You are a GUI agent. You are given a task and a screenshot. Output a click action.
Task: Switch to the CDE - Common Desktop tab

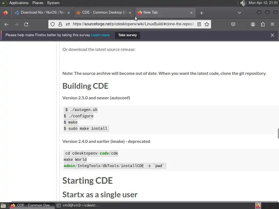coord(104,13)
